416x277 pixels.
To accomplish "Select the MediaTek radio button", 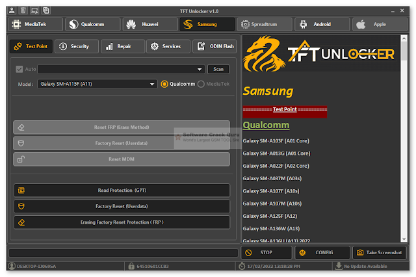I will 201,84.
